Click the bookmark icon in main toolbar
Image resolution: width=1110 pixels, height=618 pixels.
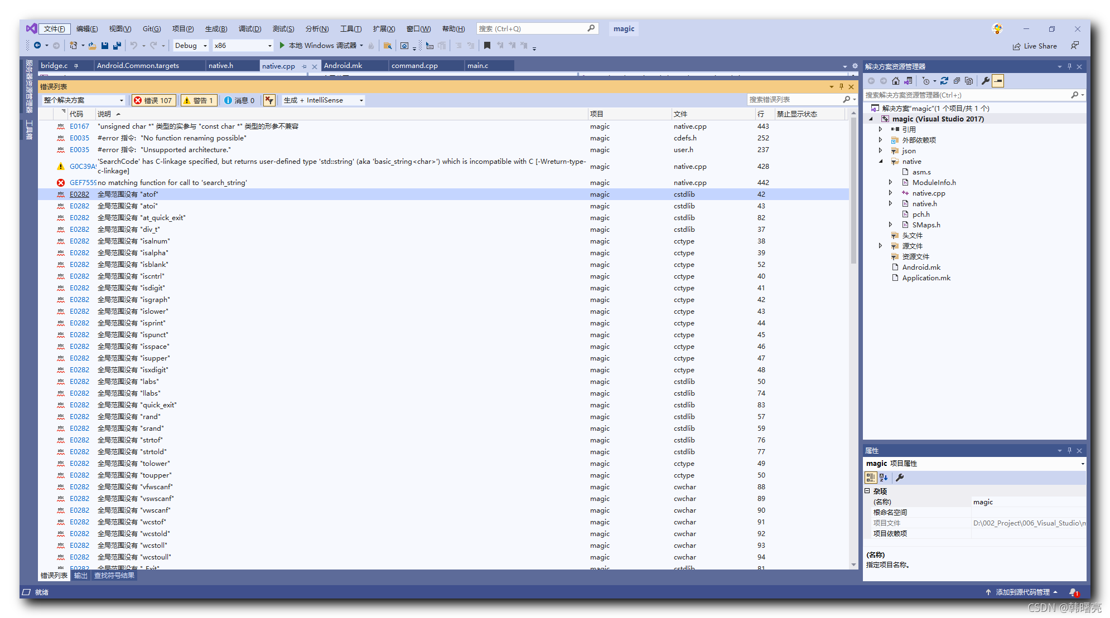coord(487,46)
